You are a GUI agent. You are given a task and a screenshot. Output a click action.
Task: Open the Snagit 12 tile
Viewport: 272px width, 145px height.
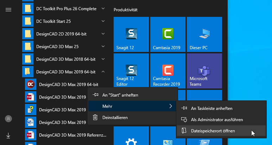[131, 34]
